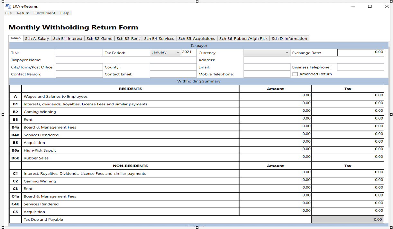The image size is (393, 229).
Task: Maximize the LRA eReturns window
Action: tap(370, 6)
